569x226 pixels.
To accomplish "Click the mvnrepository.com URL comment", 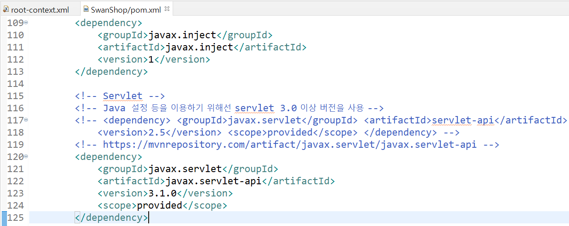I will click(287, 144).
